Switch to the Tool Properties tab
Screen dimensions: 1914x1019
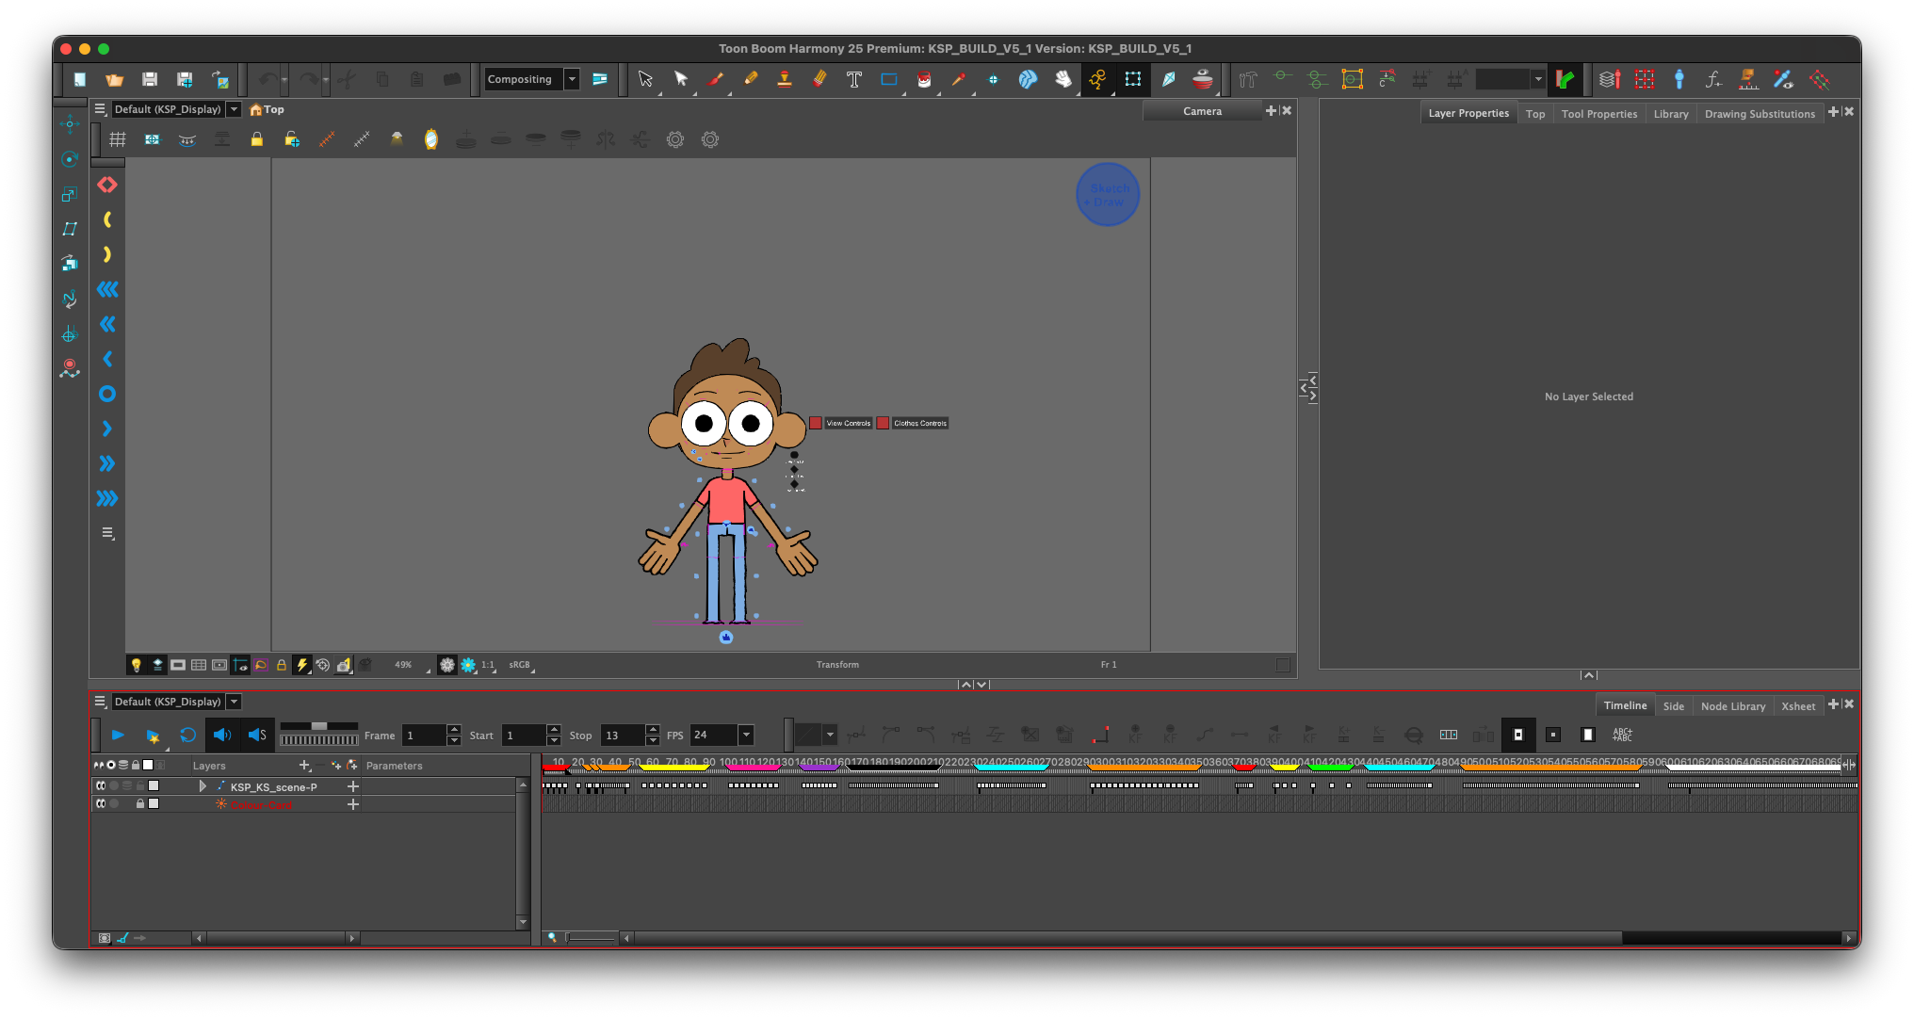(1599, 114)
